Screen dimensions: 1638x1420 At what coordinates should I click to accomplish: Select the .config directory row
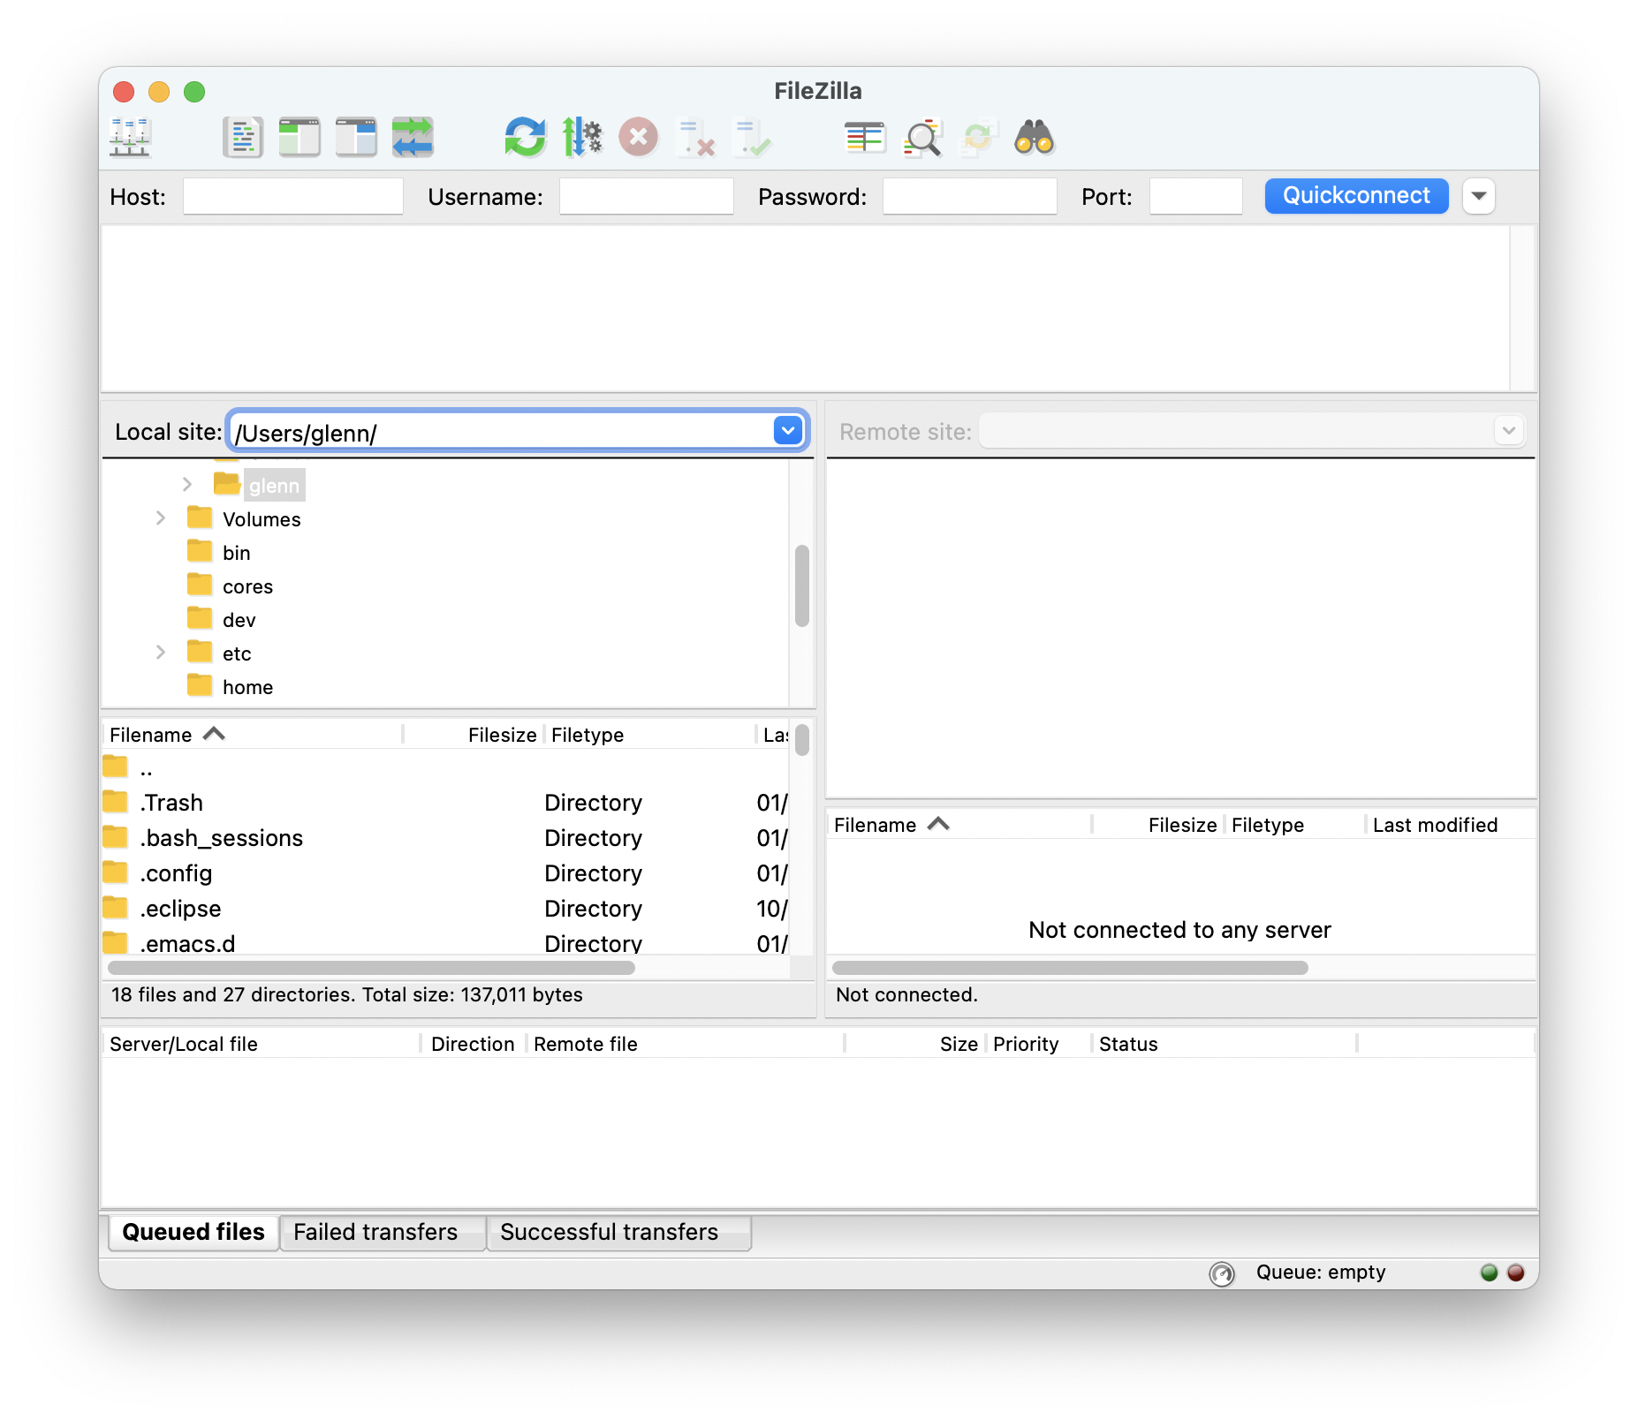coord(445,873)
